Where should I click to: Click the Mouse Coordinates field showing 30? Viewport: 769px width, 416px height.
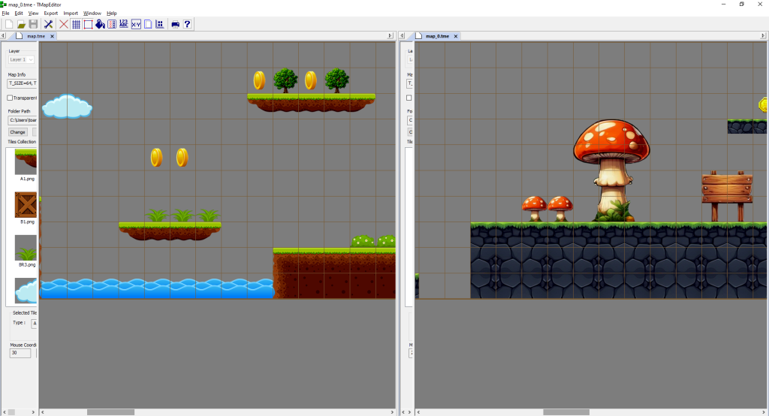(x=20, y=353)
